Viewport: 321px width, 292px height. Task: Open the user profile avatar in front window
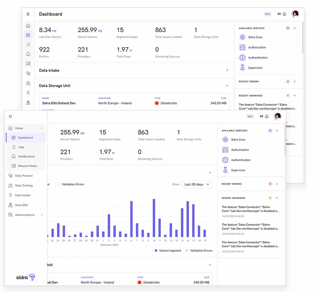coord(278,117)
